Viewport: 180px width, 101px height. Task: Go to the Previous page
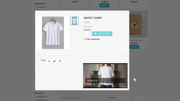[112, 98]
